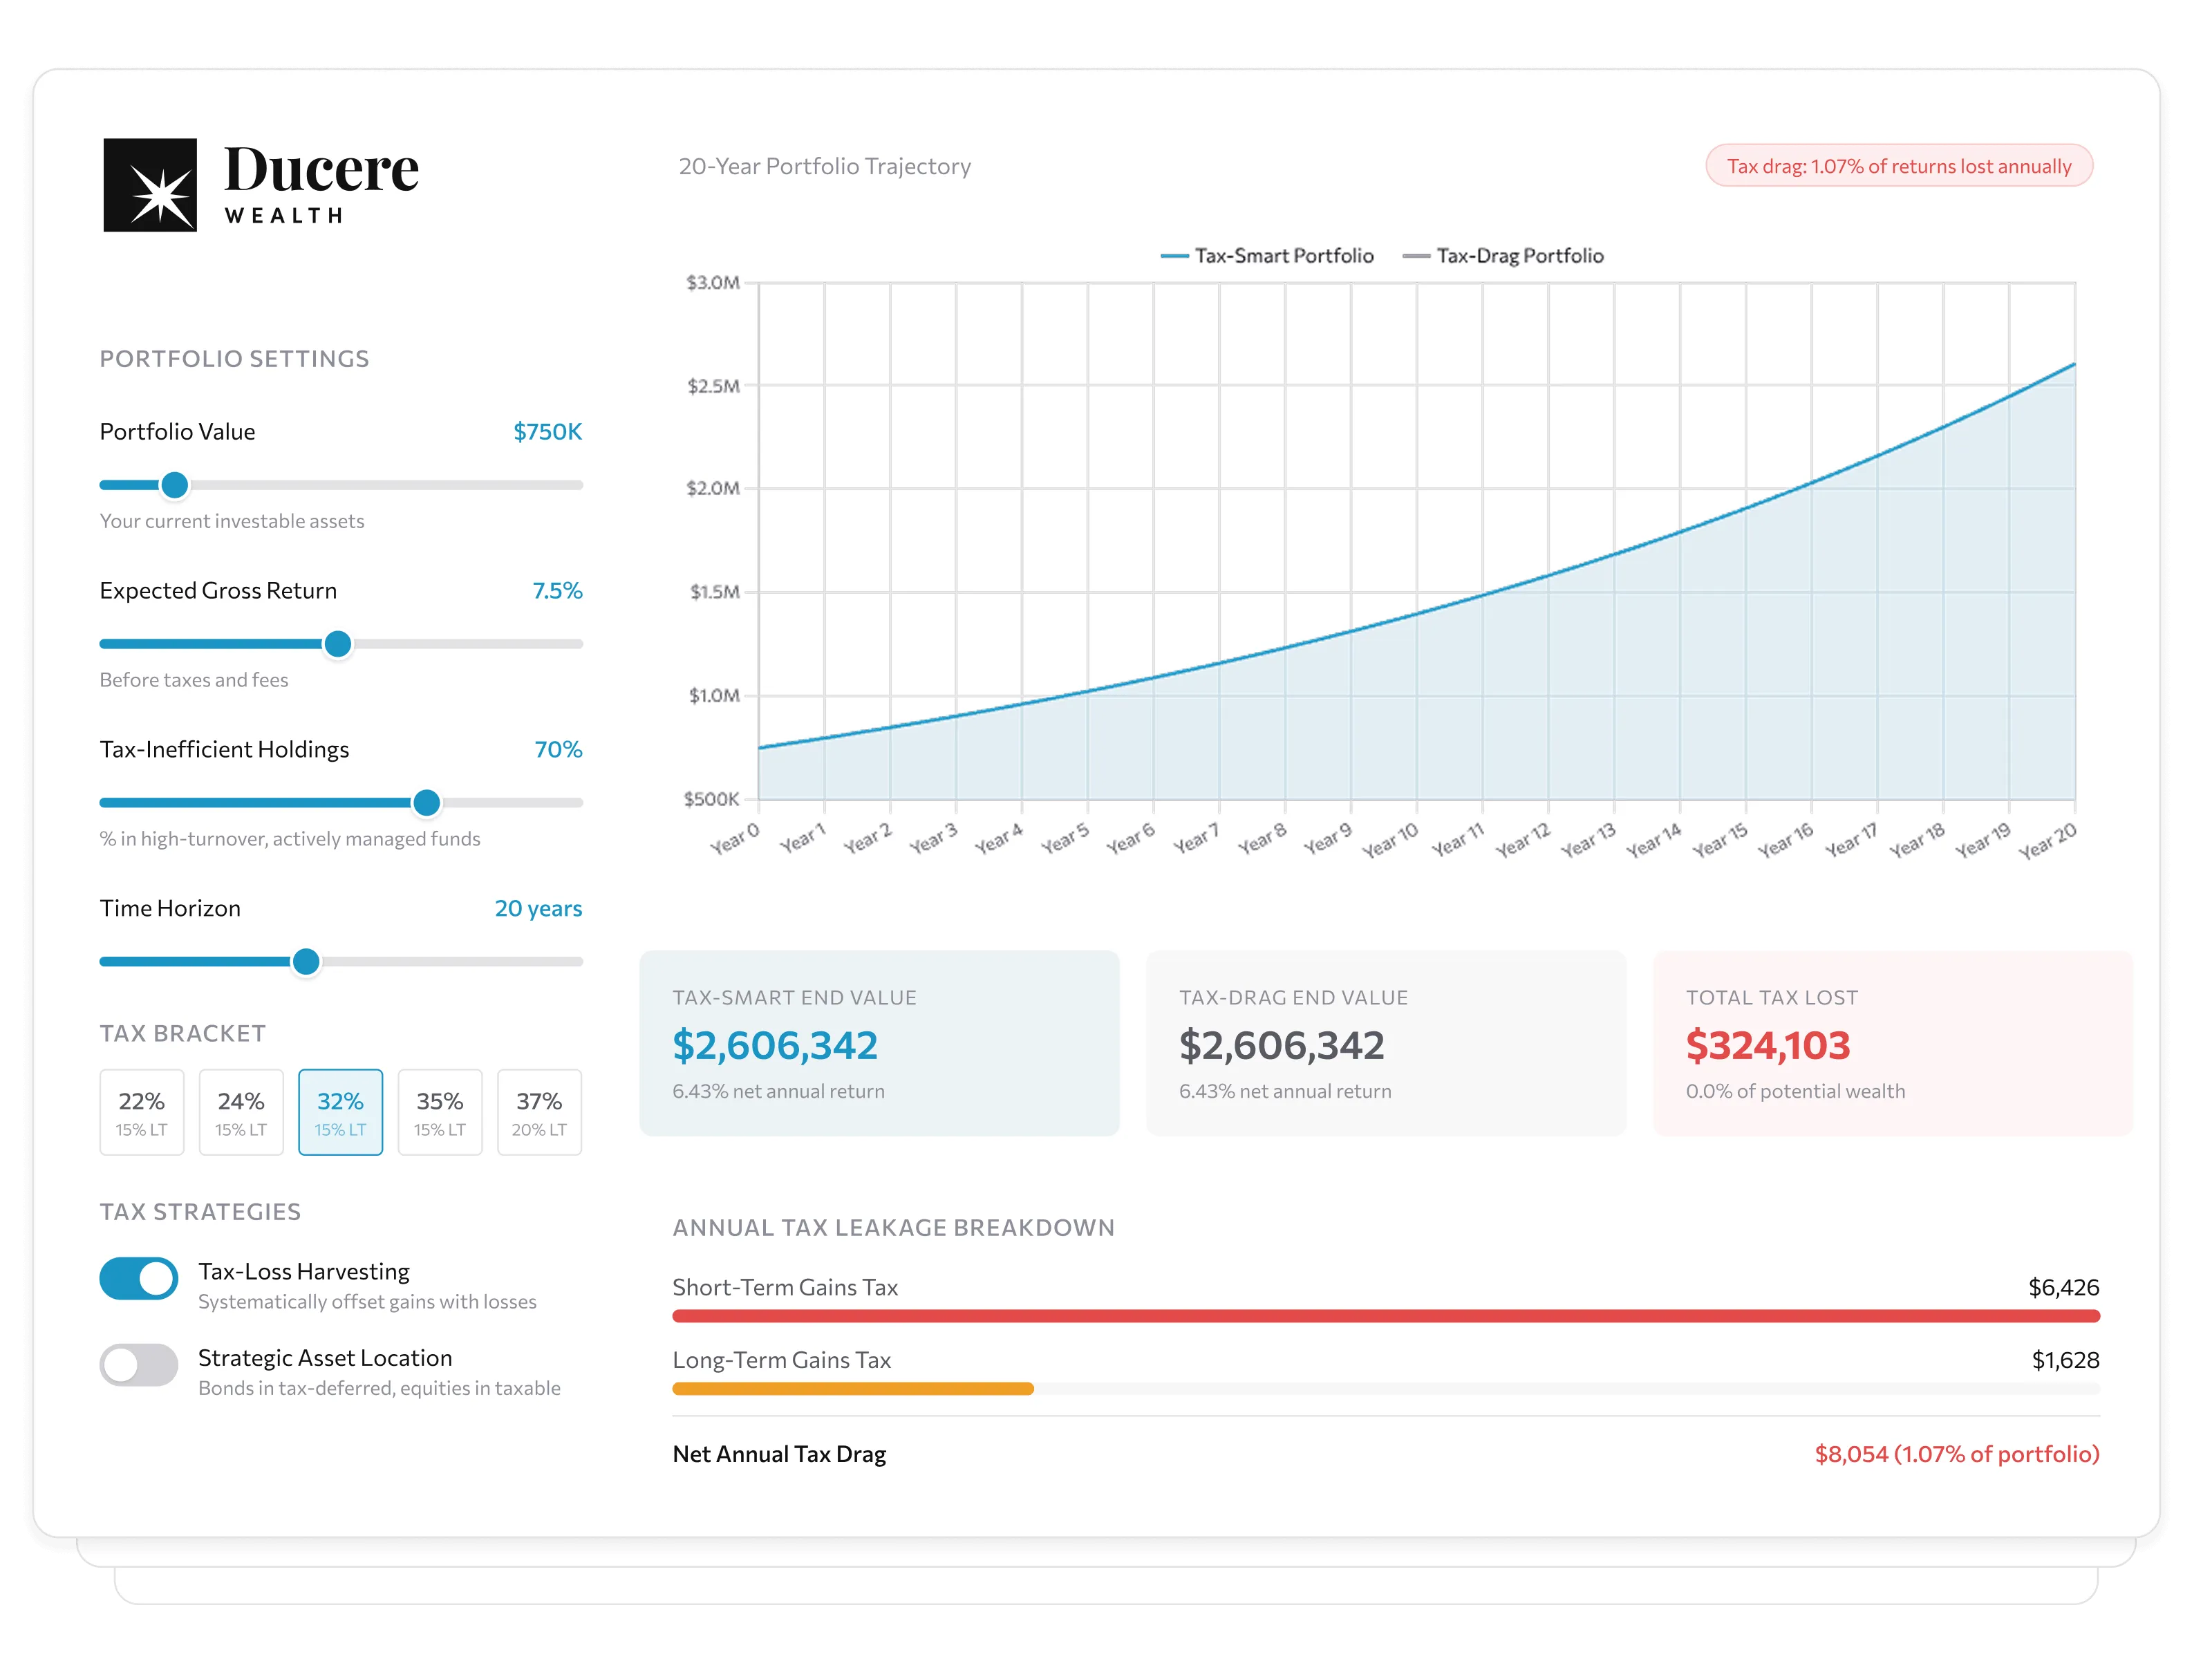
Task: Toggle the Tax-Loss Harvesting switch
Action: 139,1278
